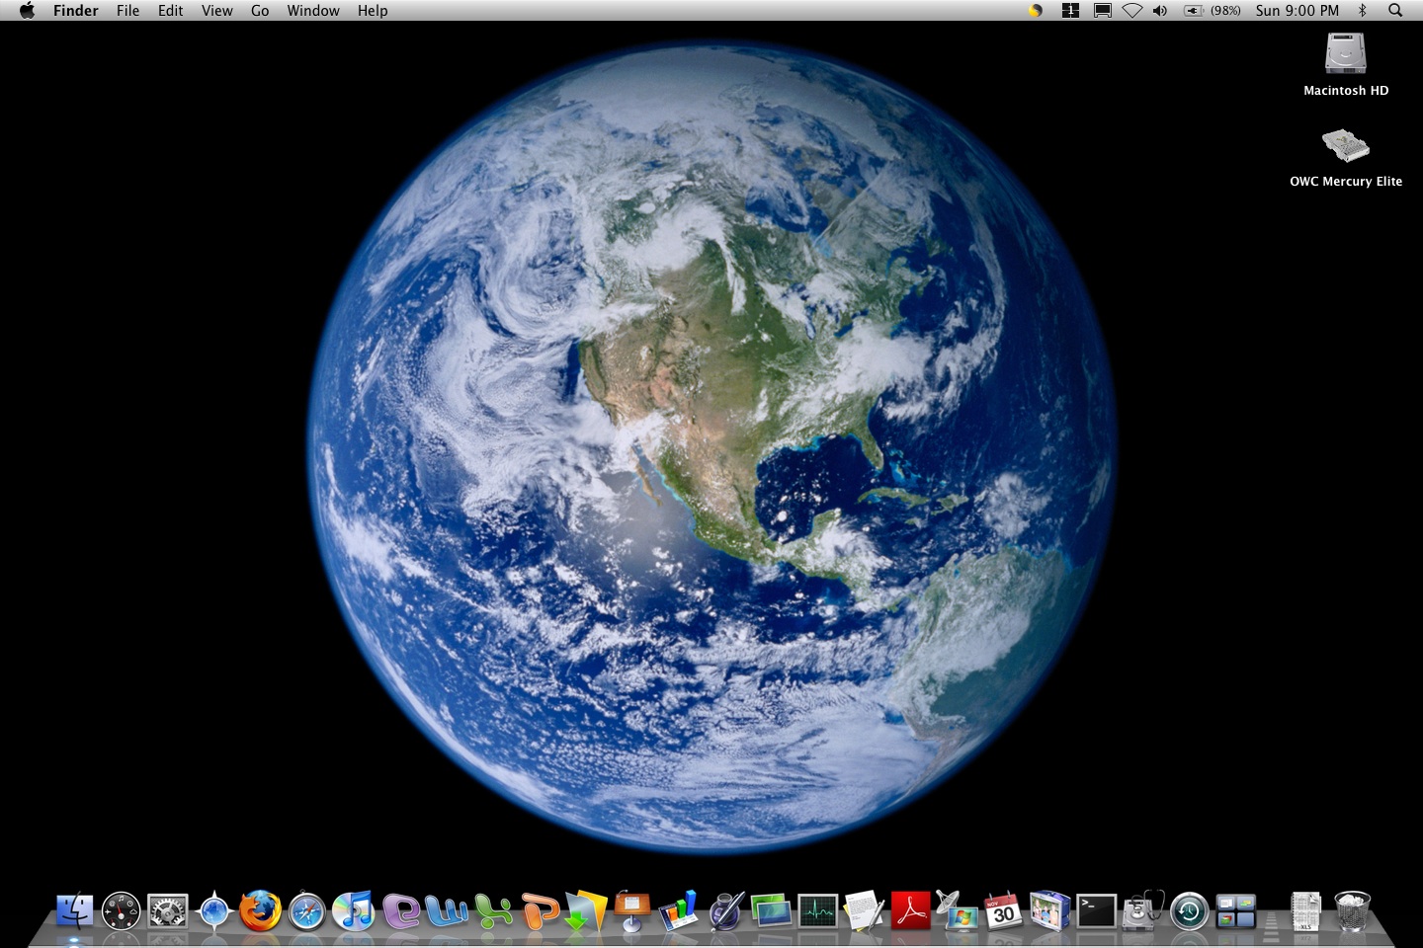The width and height of the screenshot is (1423, 948).
Task: Launch Remote Desktop Connection icon
Action: point(957,910)
